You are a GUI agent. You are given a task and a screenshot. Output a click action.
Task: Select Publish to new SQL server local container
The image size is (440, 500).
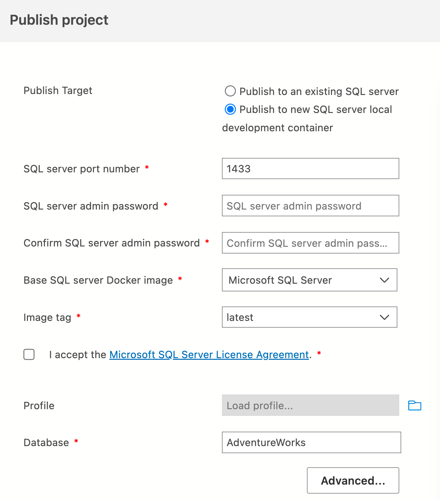click(x=230, y=109)
